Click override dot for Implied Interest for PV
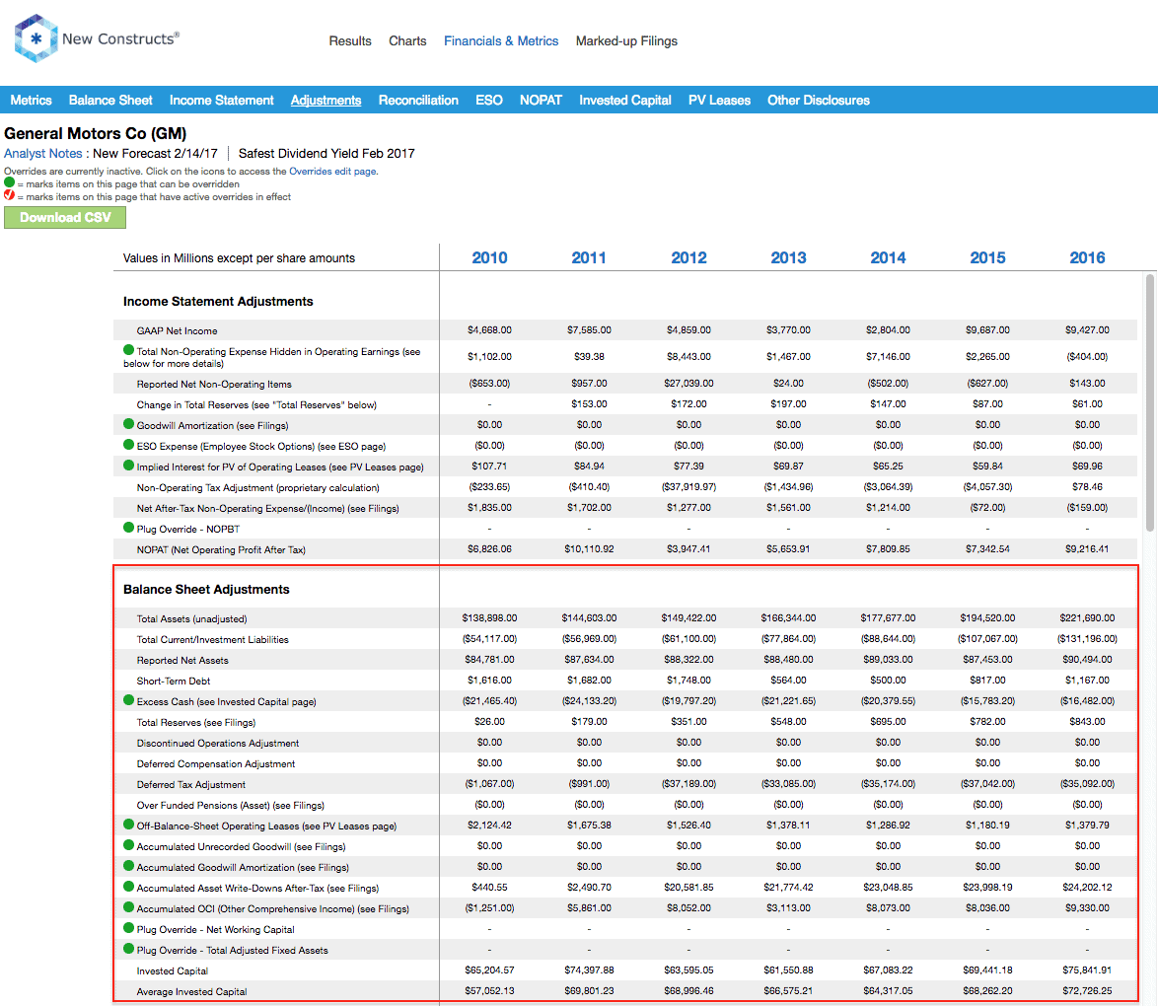The image size is (1158, 1006). point(128,466)
